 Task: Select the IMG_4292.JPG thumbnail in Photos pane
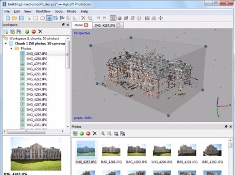(x=212, y=153)
